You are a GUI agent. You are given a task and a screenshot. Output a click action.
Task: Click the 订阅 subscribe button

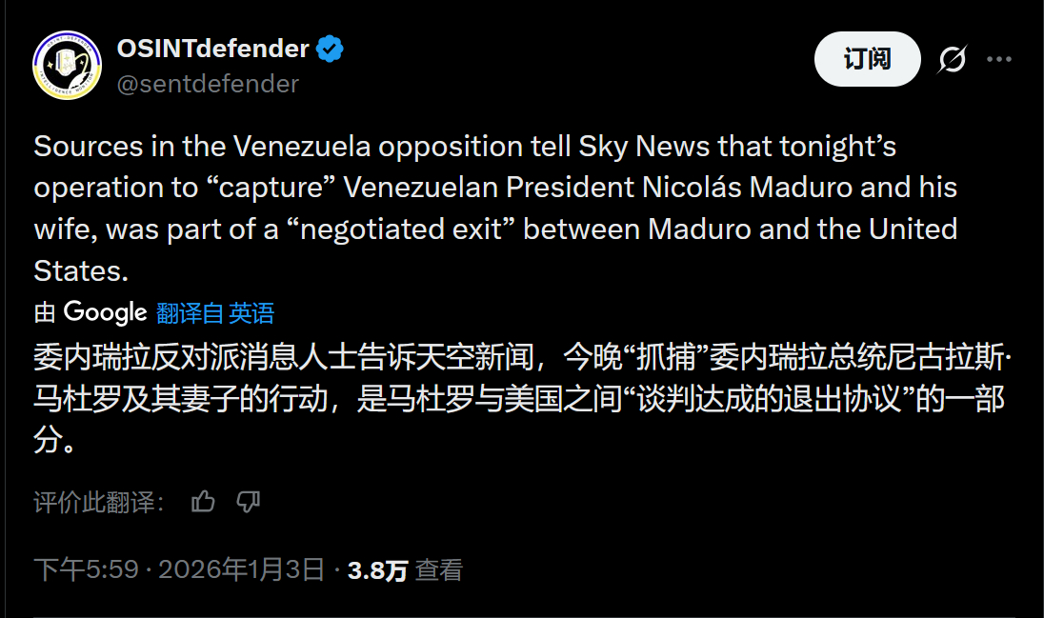867,58
